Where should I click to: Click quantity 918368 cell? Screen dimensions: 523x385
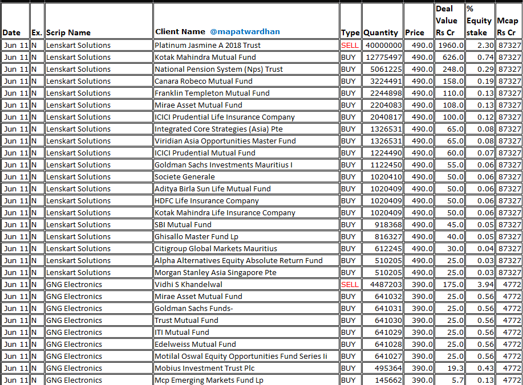tap(383, 225)
